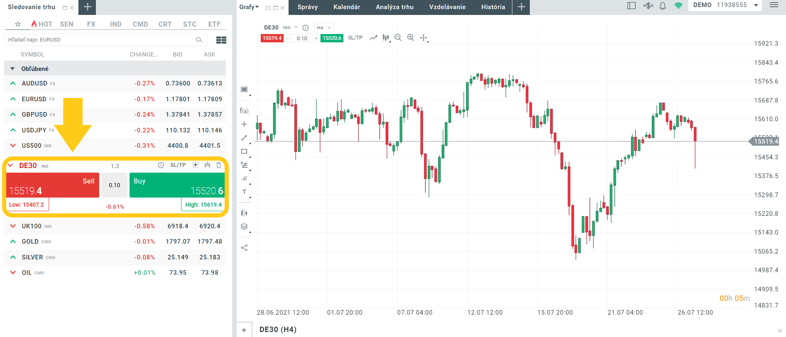This screenshot has width=786, height=337.
Task: Select the rectangle drawing tool
Action: point(244,151)
